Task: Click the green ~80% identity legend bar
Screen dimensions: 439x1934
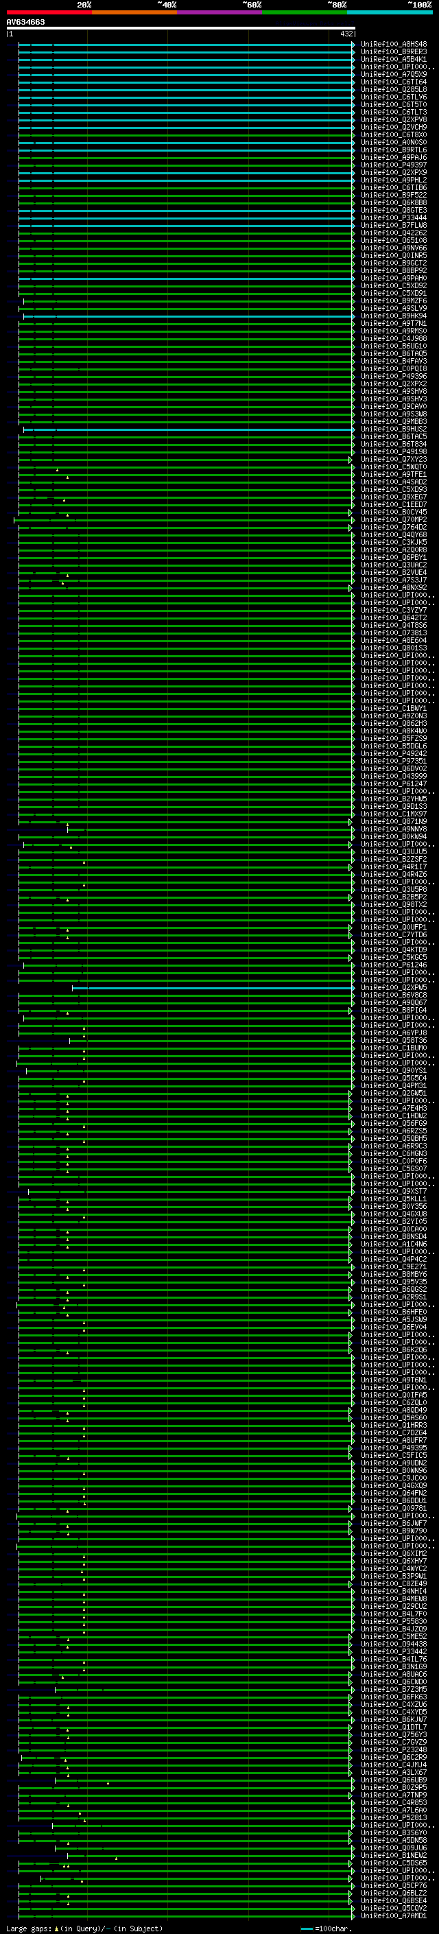Action: pos(305,13)
